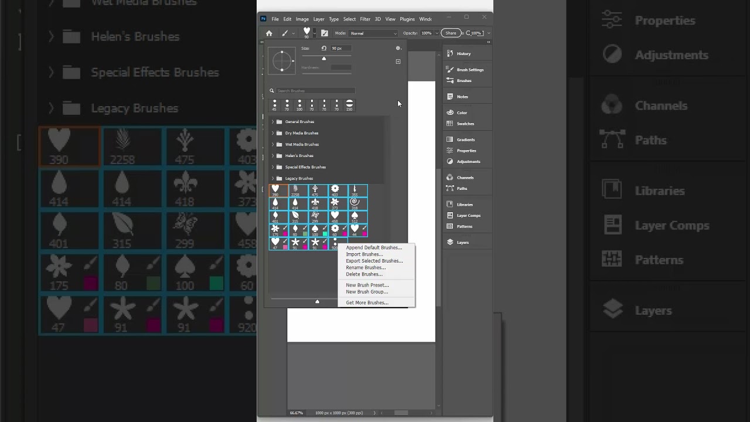Expand the Legacy Brushes folder
Viewport: 750px width, 422px height.
272,178
